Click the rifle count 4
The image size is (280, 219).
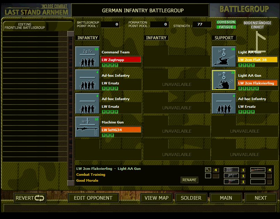point(270,170)
